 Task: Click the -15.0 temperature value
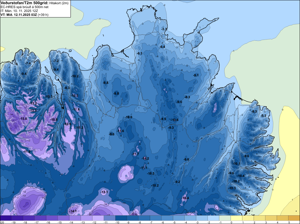[x=23, y=119]
